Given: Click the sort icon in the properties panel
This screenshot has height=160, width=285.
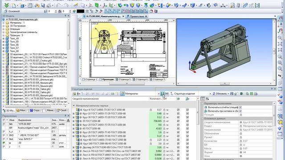Looking at the screenshot, I should coord(208,99).
